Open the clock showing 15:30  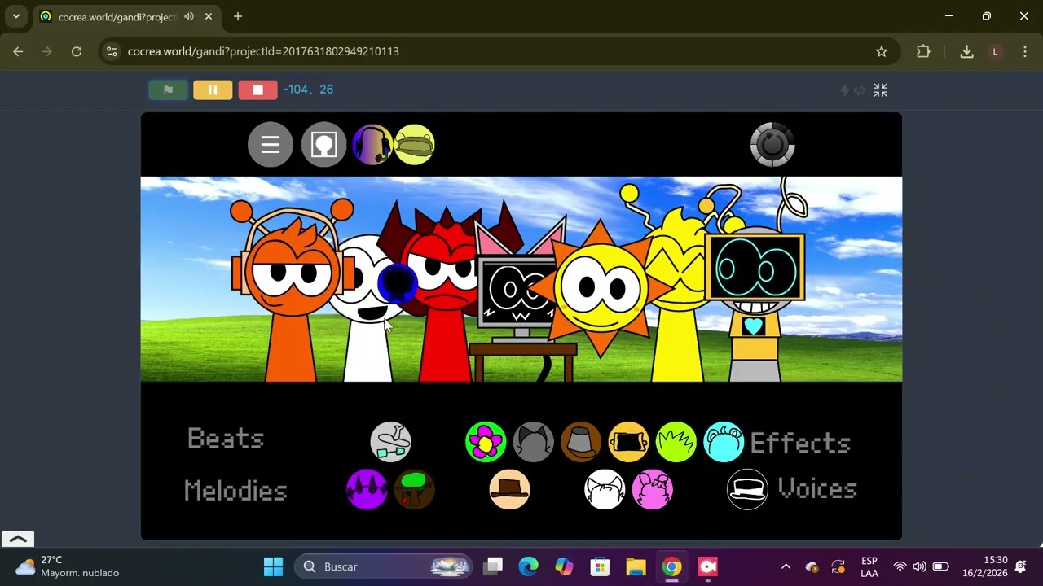click(985, 566)
